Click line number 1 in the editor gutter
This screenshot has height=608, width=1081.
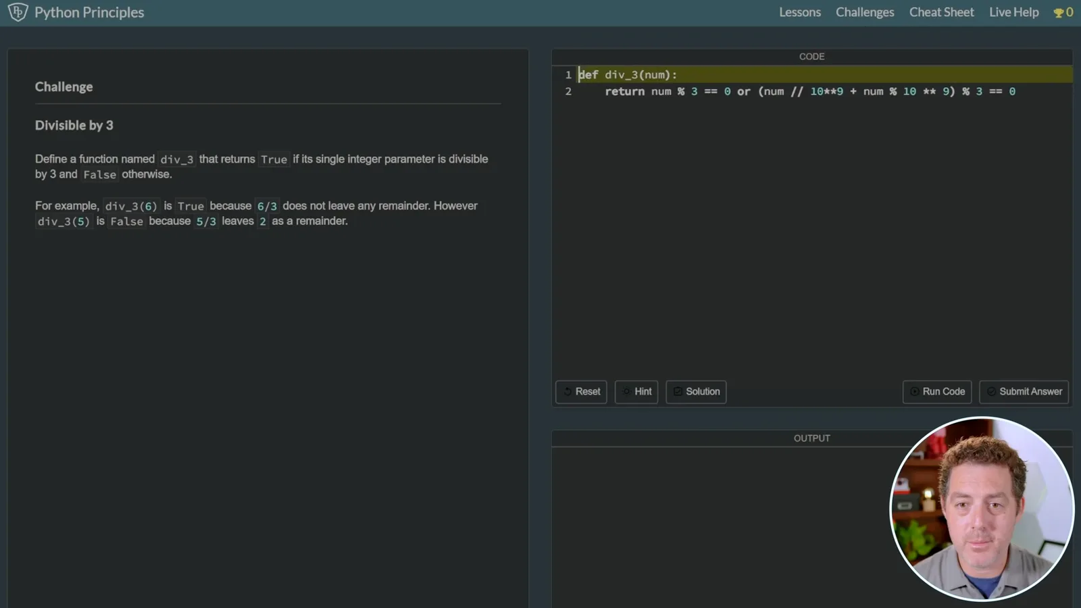click(568, 75)
